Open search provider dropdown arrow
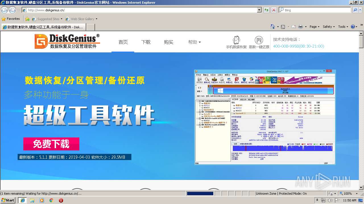 pyautogui.click(x=360, y=10)
